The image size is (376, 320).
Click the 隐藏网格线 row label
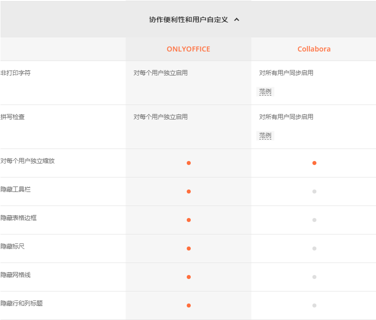pos(16,274)
